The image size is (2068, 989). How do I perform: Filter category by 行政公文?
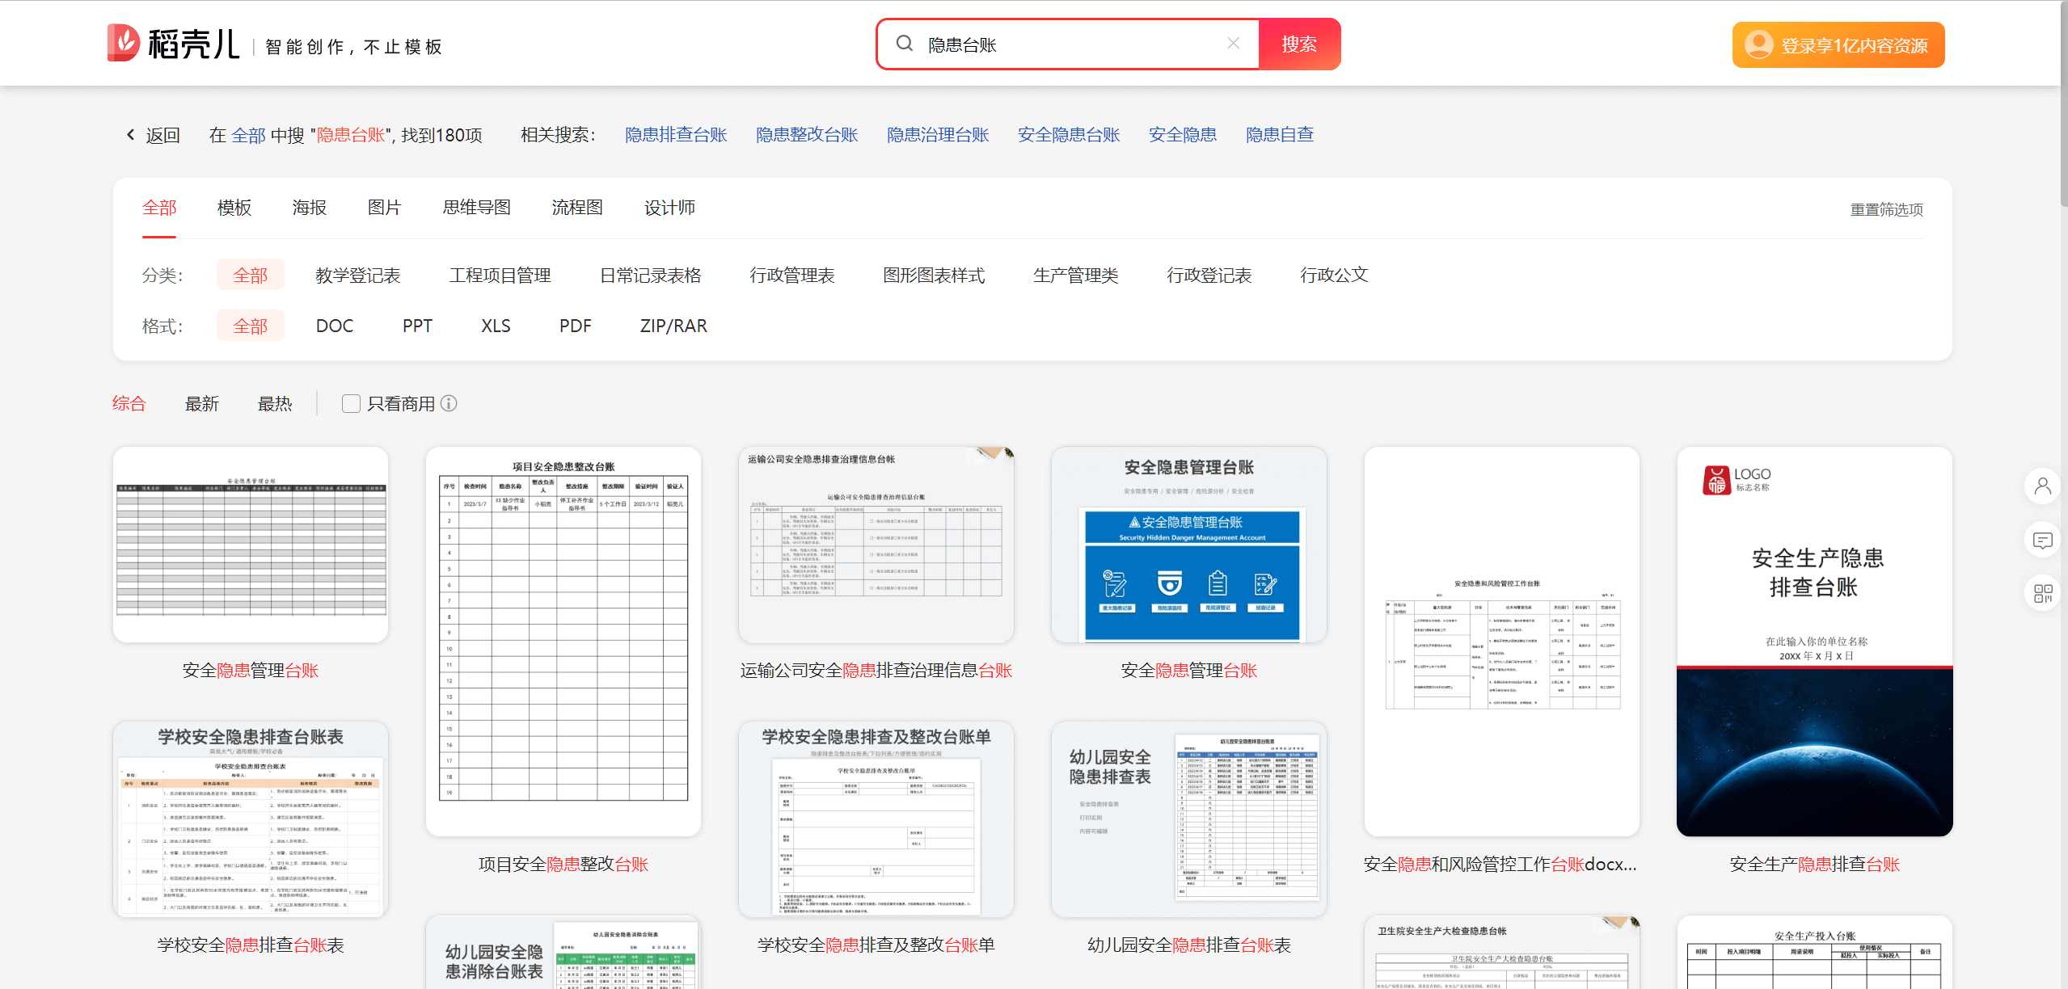1334,276
